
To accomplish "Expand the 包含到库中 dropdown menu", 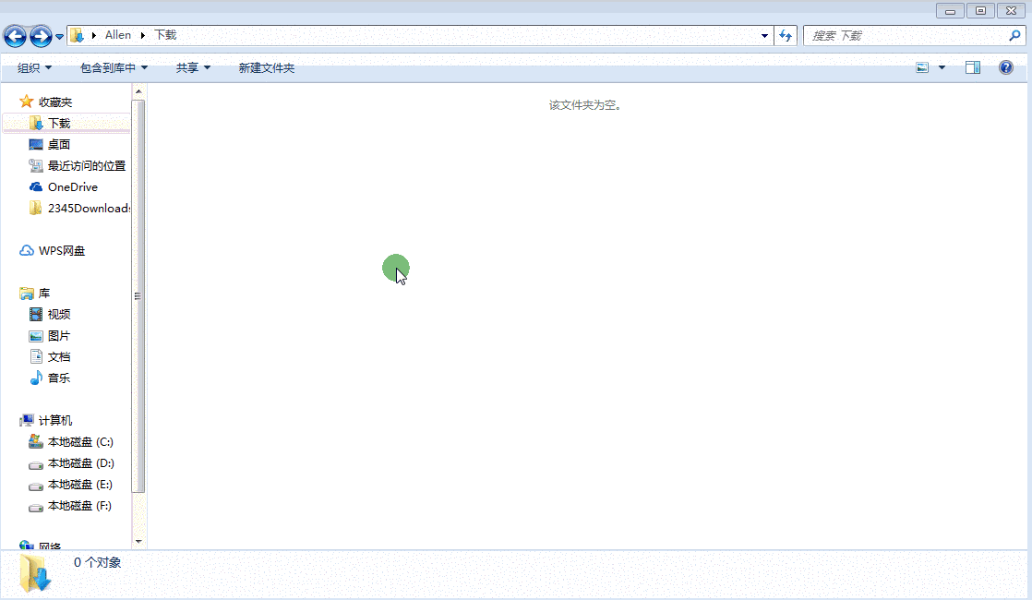I will [114, 67].
